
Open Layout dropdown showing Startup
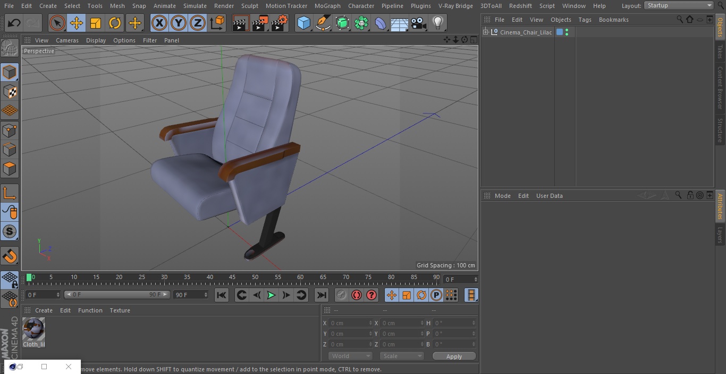coord(679,5)
